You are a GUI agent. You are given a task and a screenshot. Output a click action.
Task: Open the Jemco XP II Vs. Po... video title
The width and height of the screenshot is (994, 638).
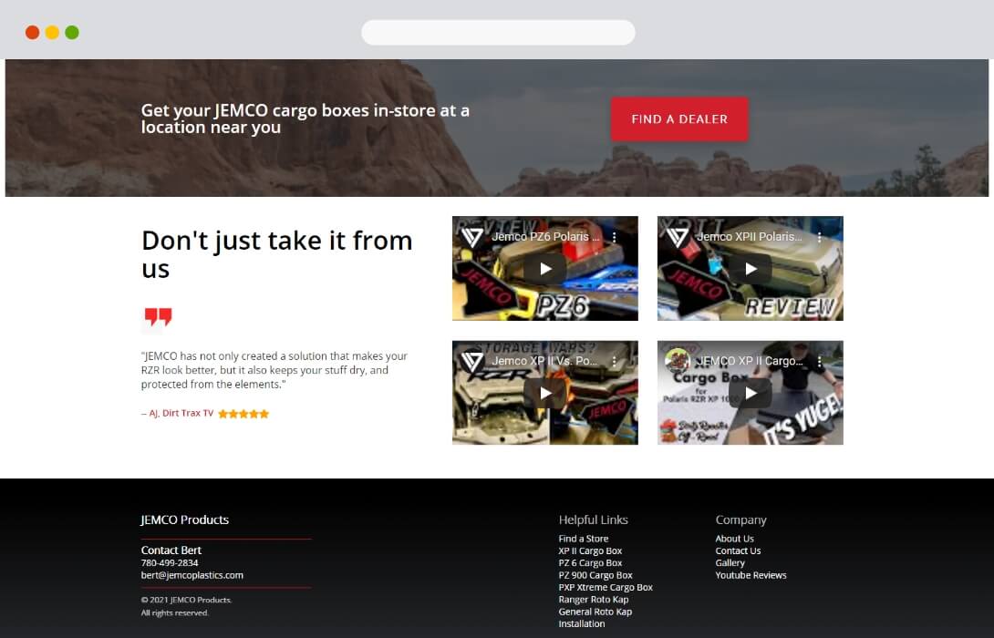[x=545, y=361]
